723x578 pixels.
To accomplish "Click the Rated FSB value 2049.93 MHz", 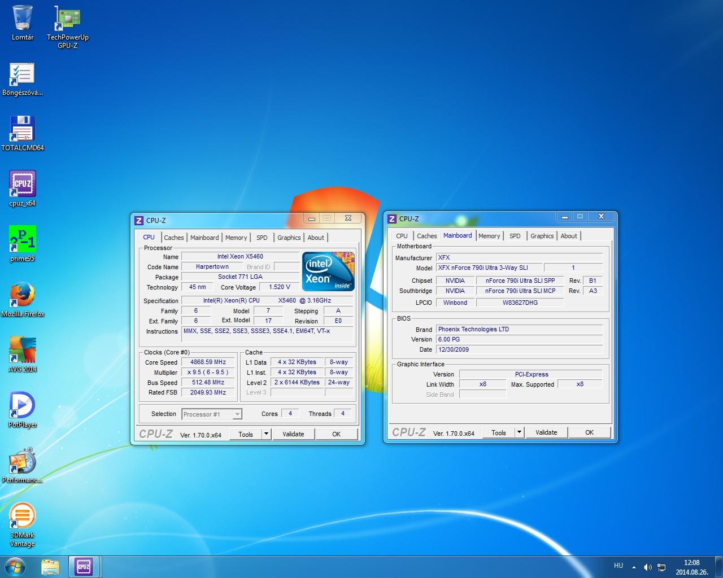I will pyautogui.click(x=208, y=393).
